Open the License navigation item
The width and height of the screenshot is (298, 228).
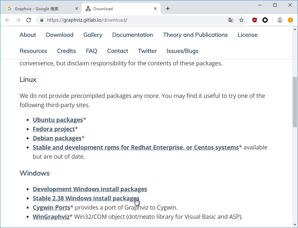pyautogui.click(x=248, y=35)
